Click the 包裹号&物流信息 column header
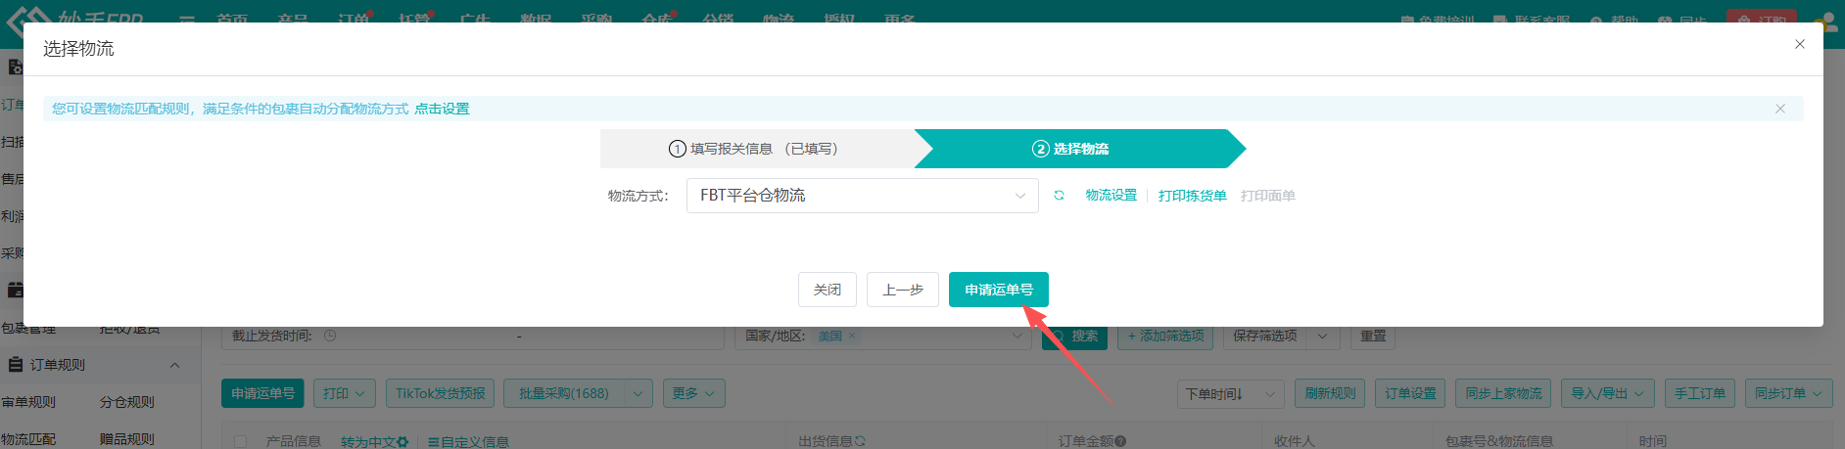 [1499, 442]
